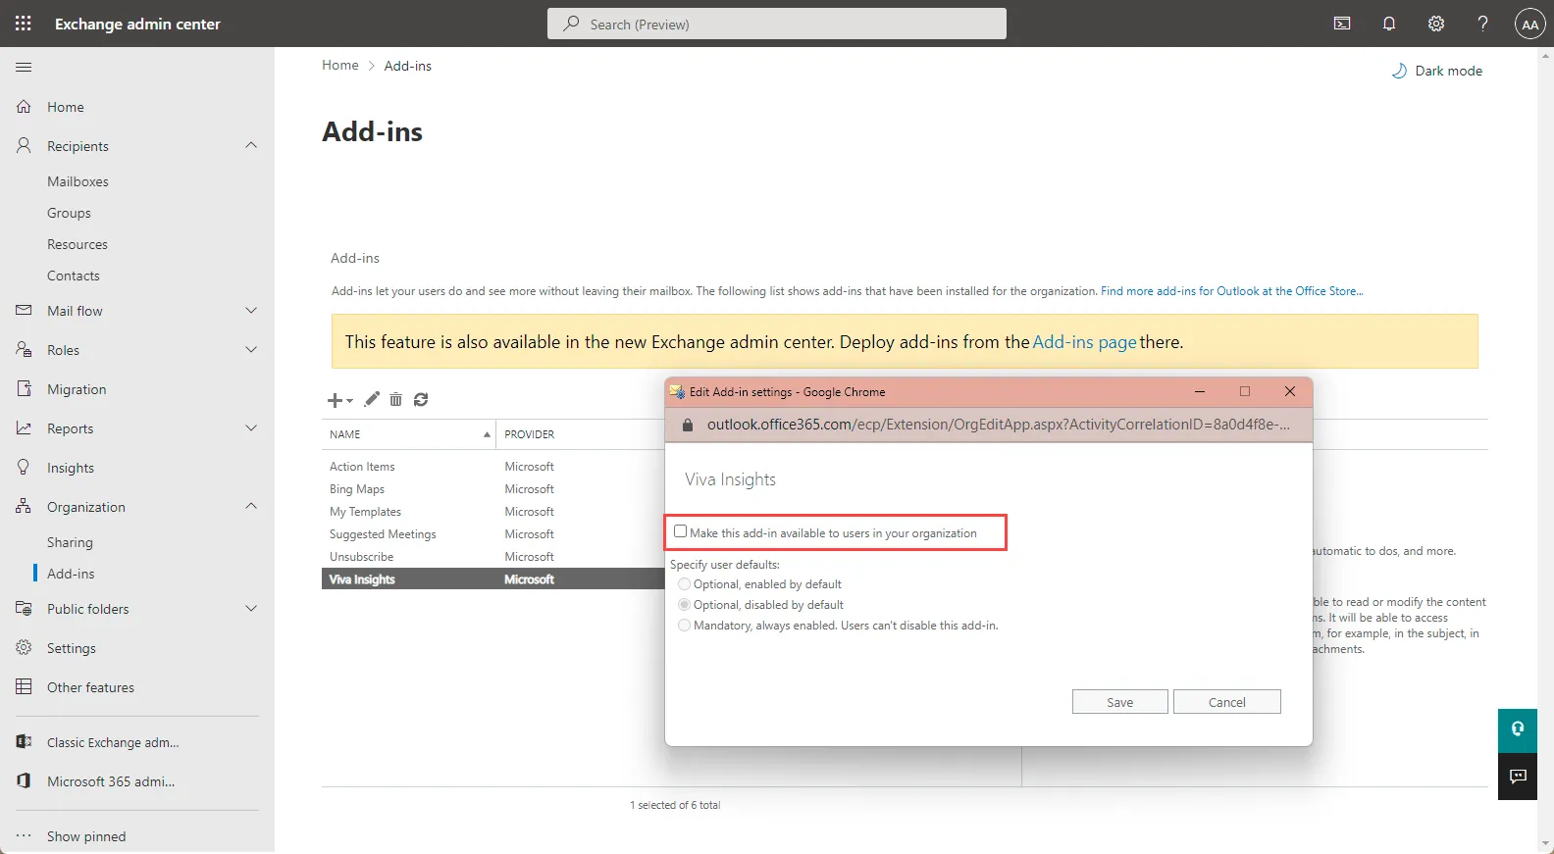Viewport: 1554px width, 854px height.
Task: Click the Organization hierarchy icon
Action: click(x=24, y=507)
